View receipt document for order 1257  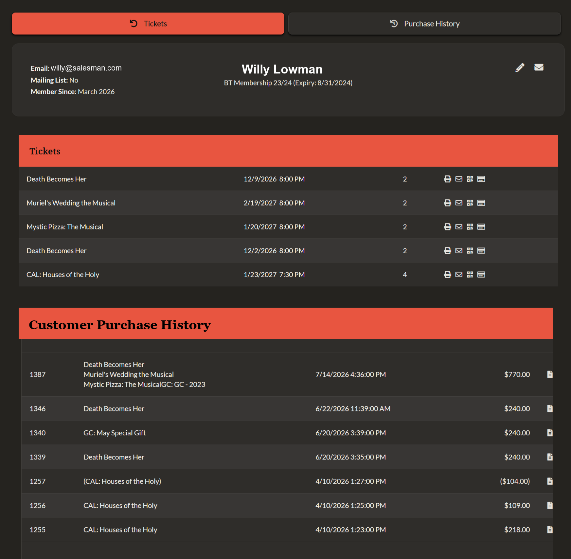550,481
